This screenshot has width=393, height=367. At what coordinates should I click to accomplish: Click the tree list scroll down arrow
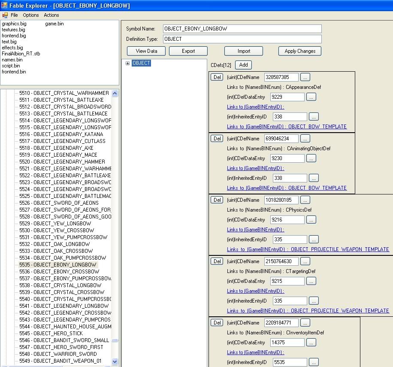pos(115,361)
